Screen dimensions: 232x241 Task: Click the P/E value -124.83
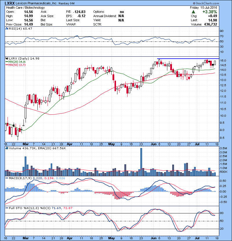[79, 12]
